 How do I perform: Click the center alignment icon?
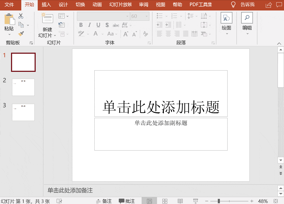(x=168, y=33)
